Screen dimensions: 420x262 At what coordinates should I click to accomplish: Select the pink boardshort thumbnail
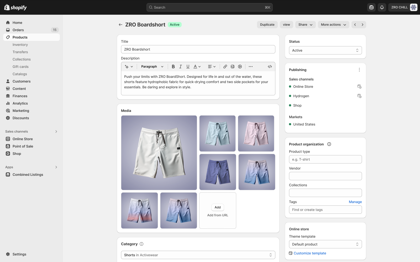tap(256, 133)
